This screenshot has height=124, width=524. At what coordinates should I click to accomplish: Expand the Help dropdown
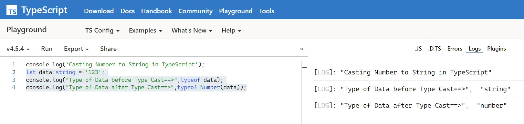231,31
